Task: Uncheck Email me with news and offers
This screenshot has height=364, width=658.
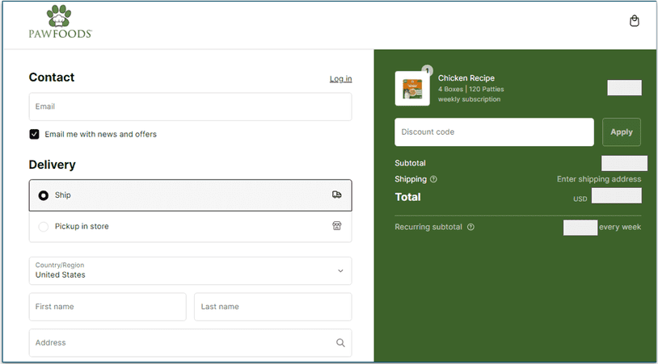Action: [35, 134]
